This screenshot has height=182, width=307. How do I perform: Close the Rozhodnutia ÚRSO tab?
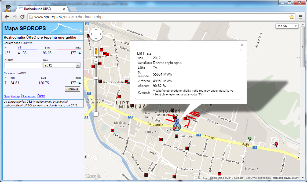pyautogui.click(x=64, y=9)
